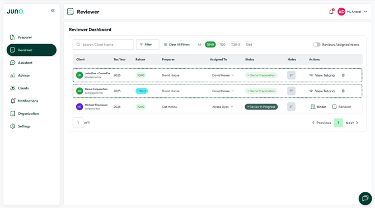375x208 pixels.
Task: Open the Filter button
Action: (148, 44)
